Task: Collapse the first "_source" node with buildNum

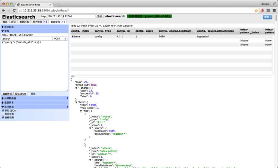Action: pyautogui.click(x=90, y=128)
